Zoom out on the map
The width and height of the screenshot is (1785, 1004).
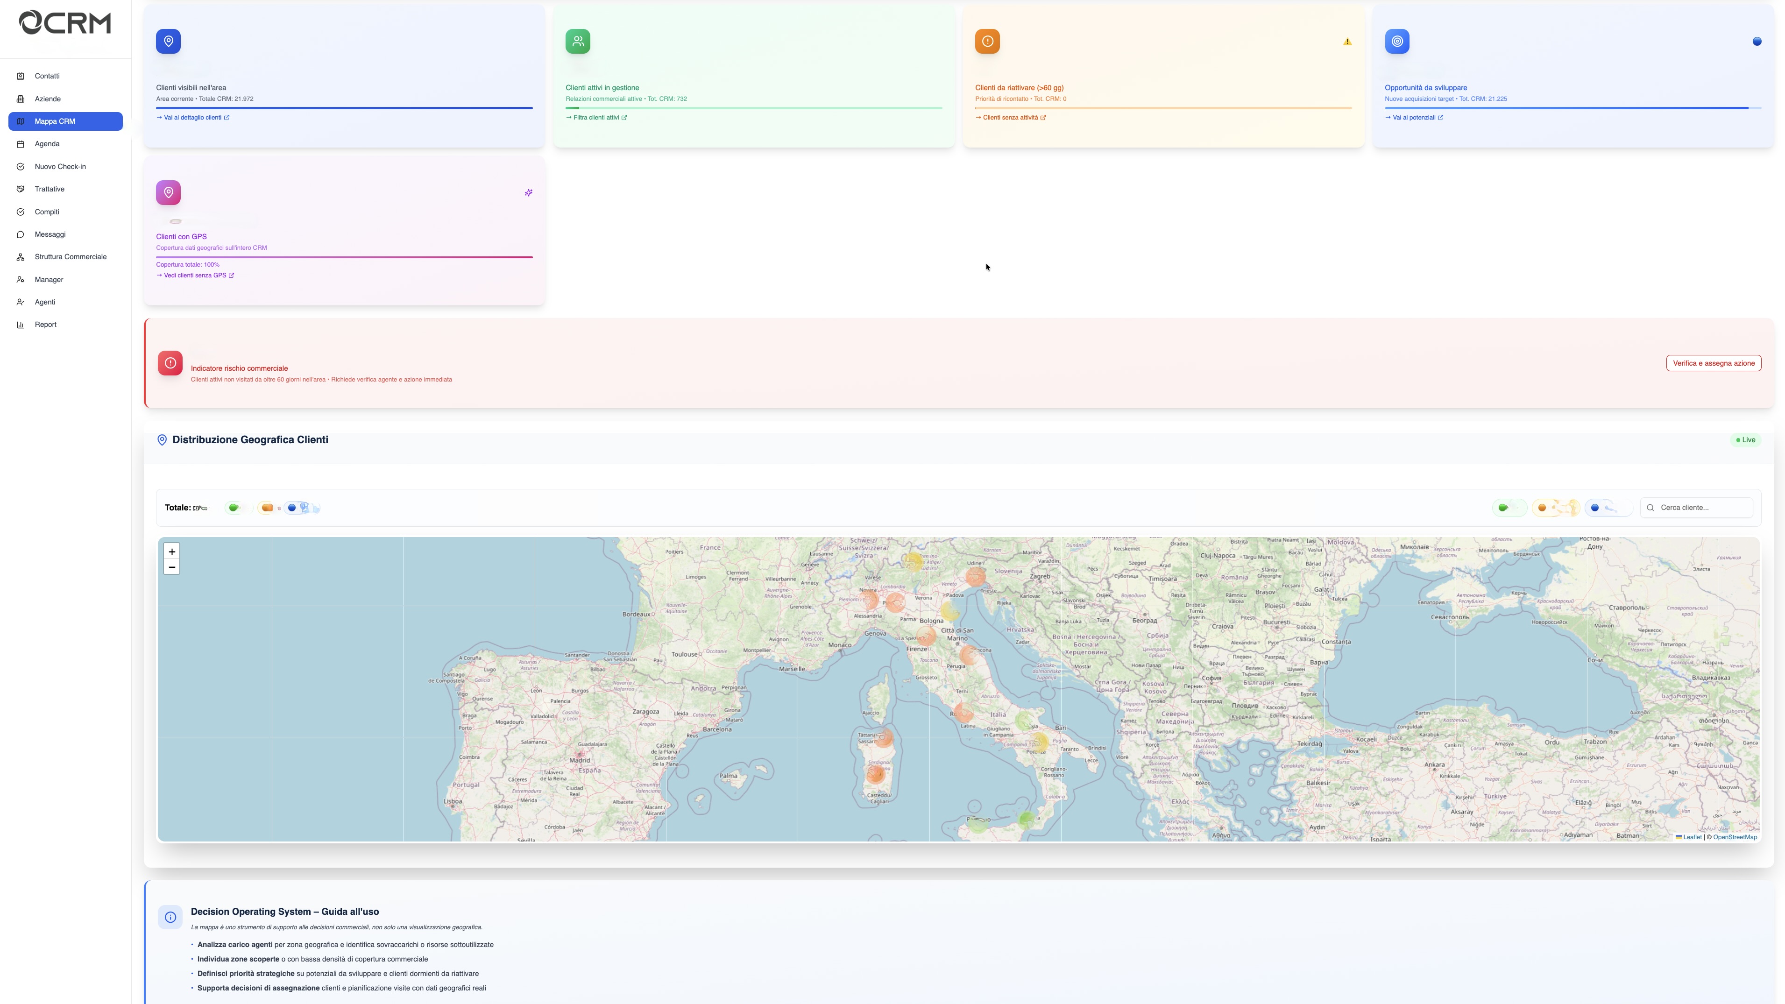pos(172,567)
